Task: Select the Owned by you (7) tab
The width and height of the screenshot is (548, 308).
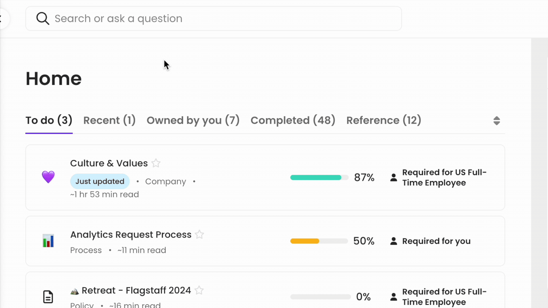Action: 193,120
